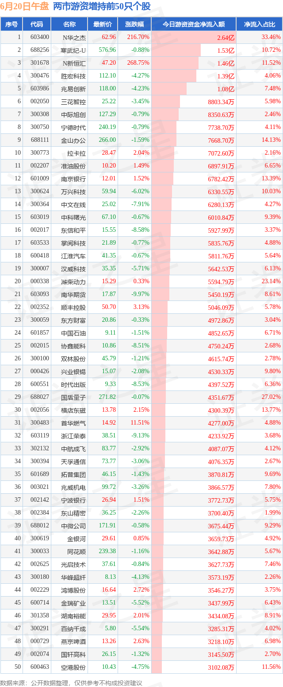Click the 净流入占比 column header
Viewport: 283px width, 687px height.
point(260,24)
